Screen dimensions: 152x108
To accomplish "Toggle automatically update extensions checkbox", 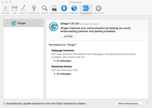I will point(4,103).
